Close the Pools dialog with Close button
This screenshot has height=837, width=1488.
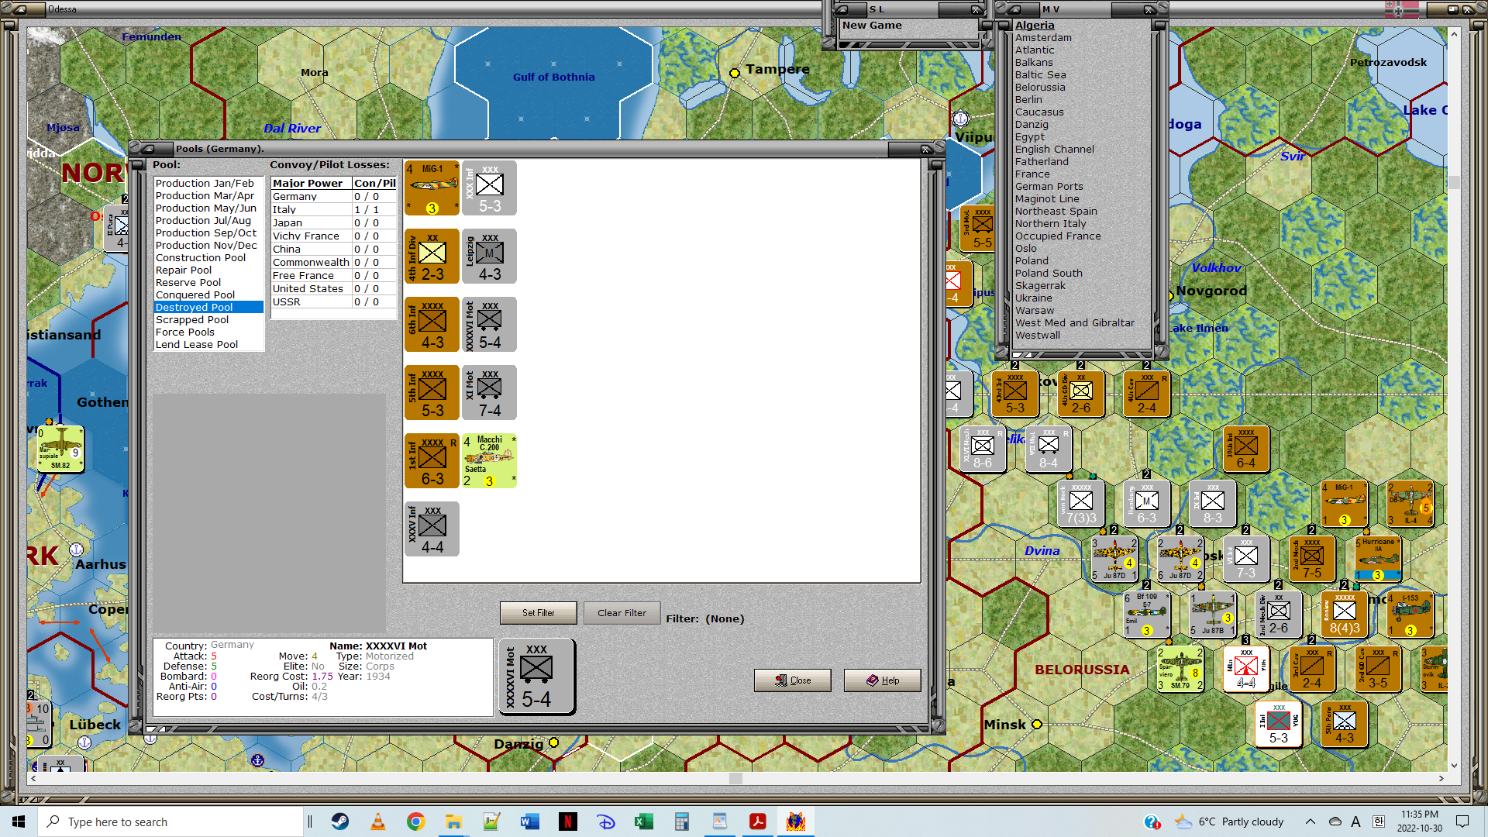792,680
